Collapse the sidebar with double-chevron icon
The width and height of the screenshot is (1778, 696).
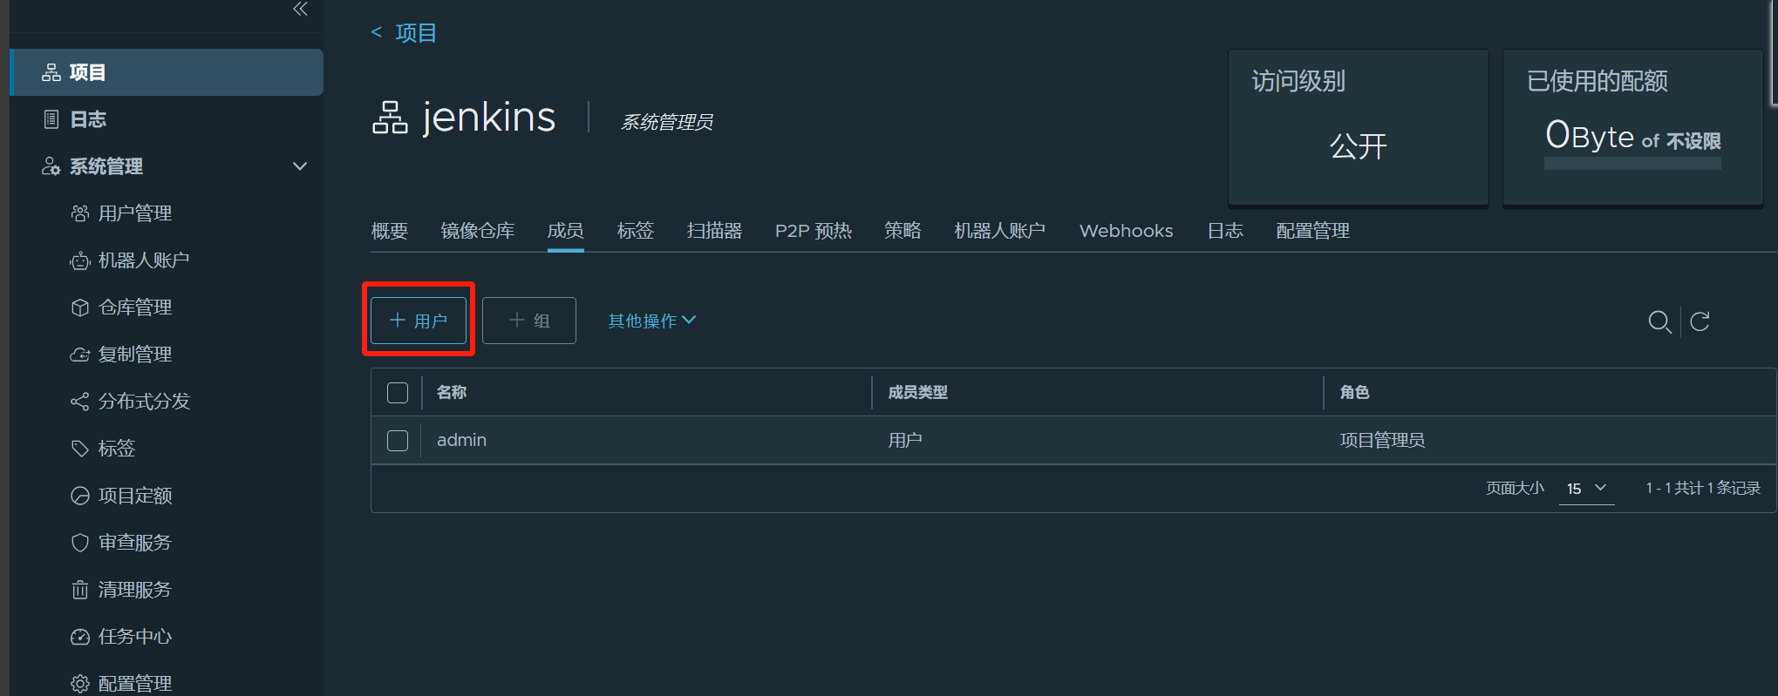pos(300,10)
